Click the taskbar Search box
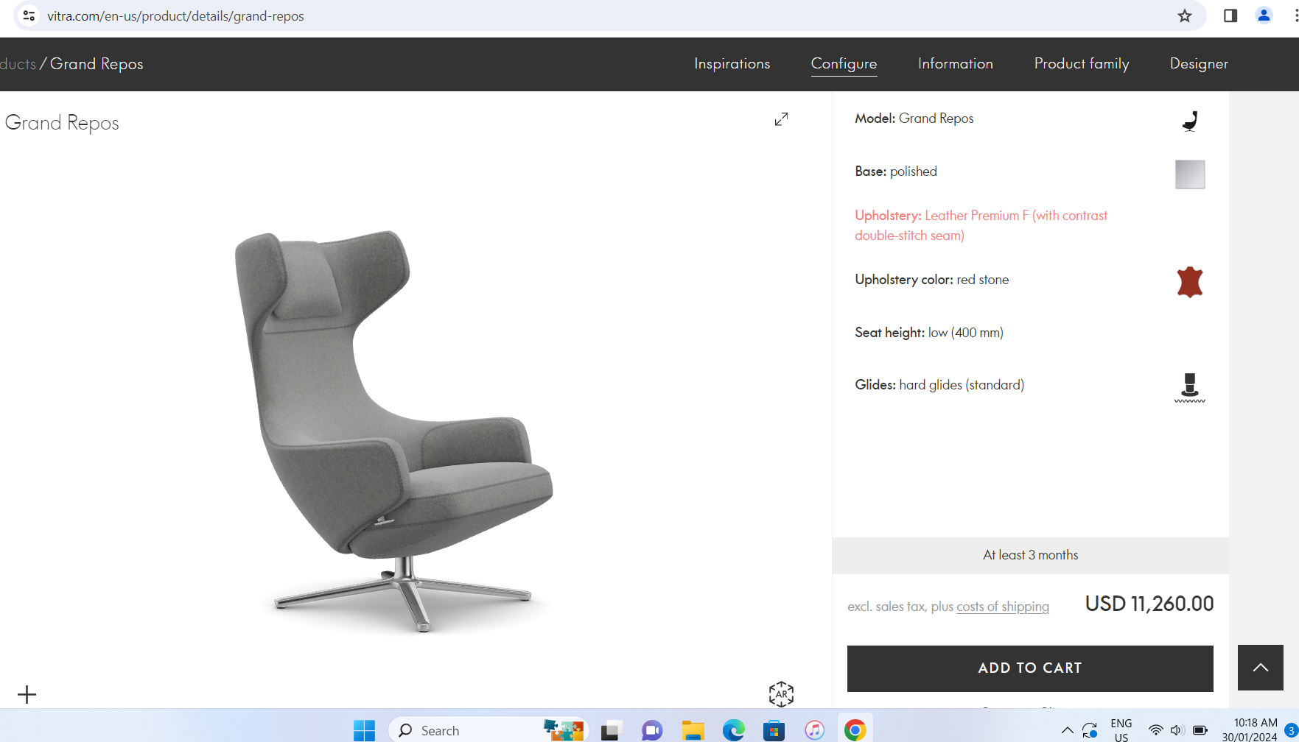Viewport: 1299px width, 742px height. (x=488, y=730)
